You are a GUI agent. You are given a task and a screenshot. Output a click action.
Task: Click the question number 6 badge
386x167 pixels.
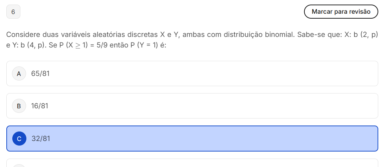pyautogui.click(x=13, y=12)
